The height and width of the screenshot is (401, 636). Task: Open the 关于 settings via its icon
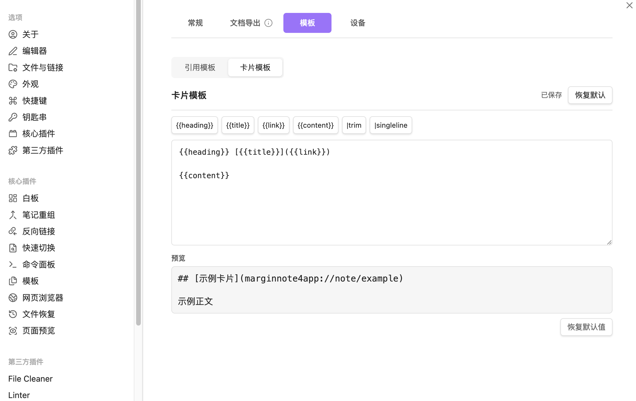click(x=13, y=34)
